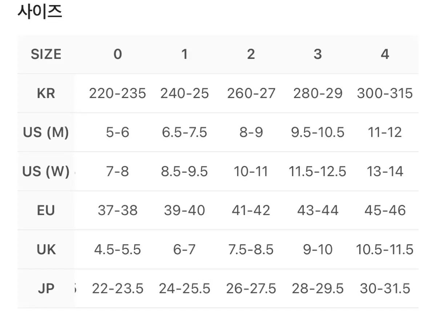
Task: Select the UK 7.5-8.5 cell
Action: pyautogui.click(x=251, y=250)
